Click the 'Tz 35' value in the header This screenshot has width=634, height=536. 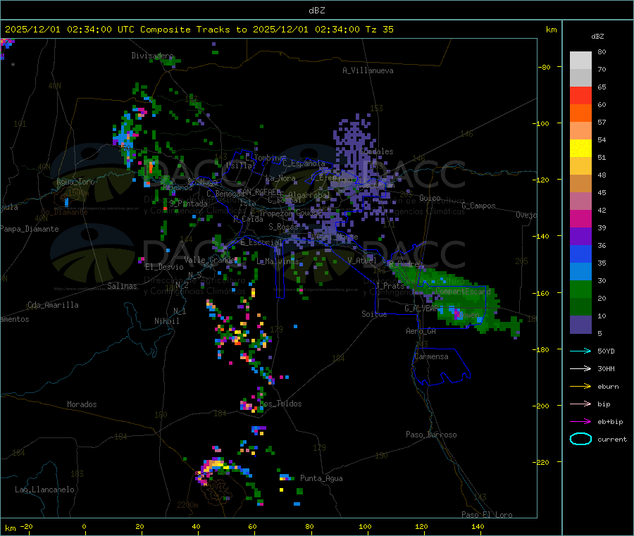(x=379, y=30)
